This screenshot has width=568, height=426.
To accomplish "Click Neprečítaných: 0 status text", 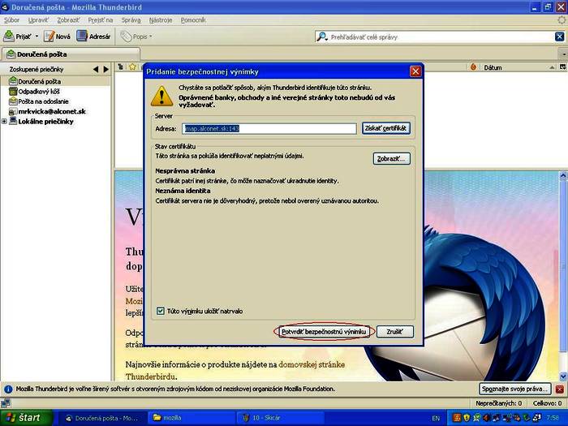I will [498, 403].
